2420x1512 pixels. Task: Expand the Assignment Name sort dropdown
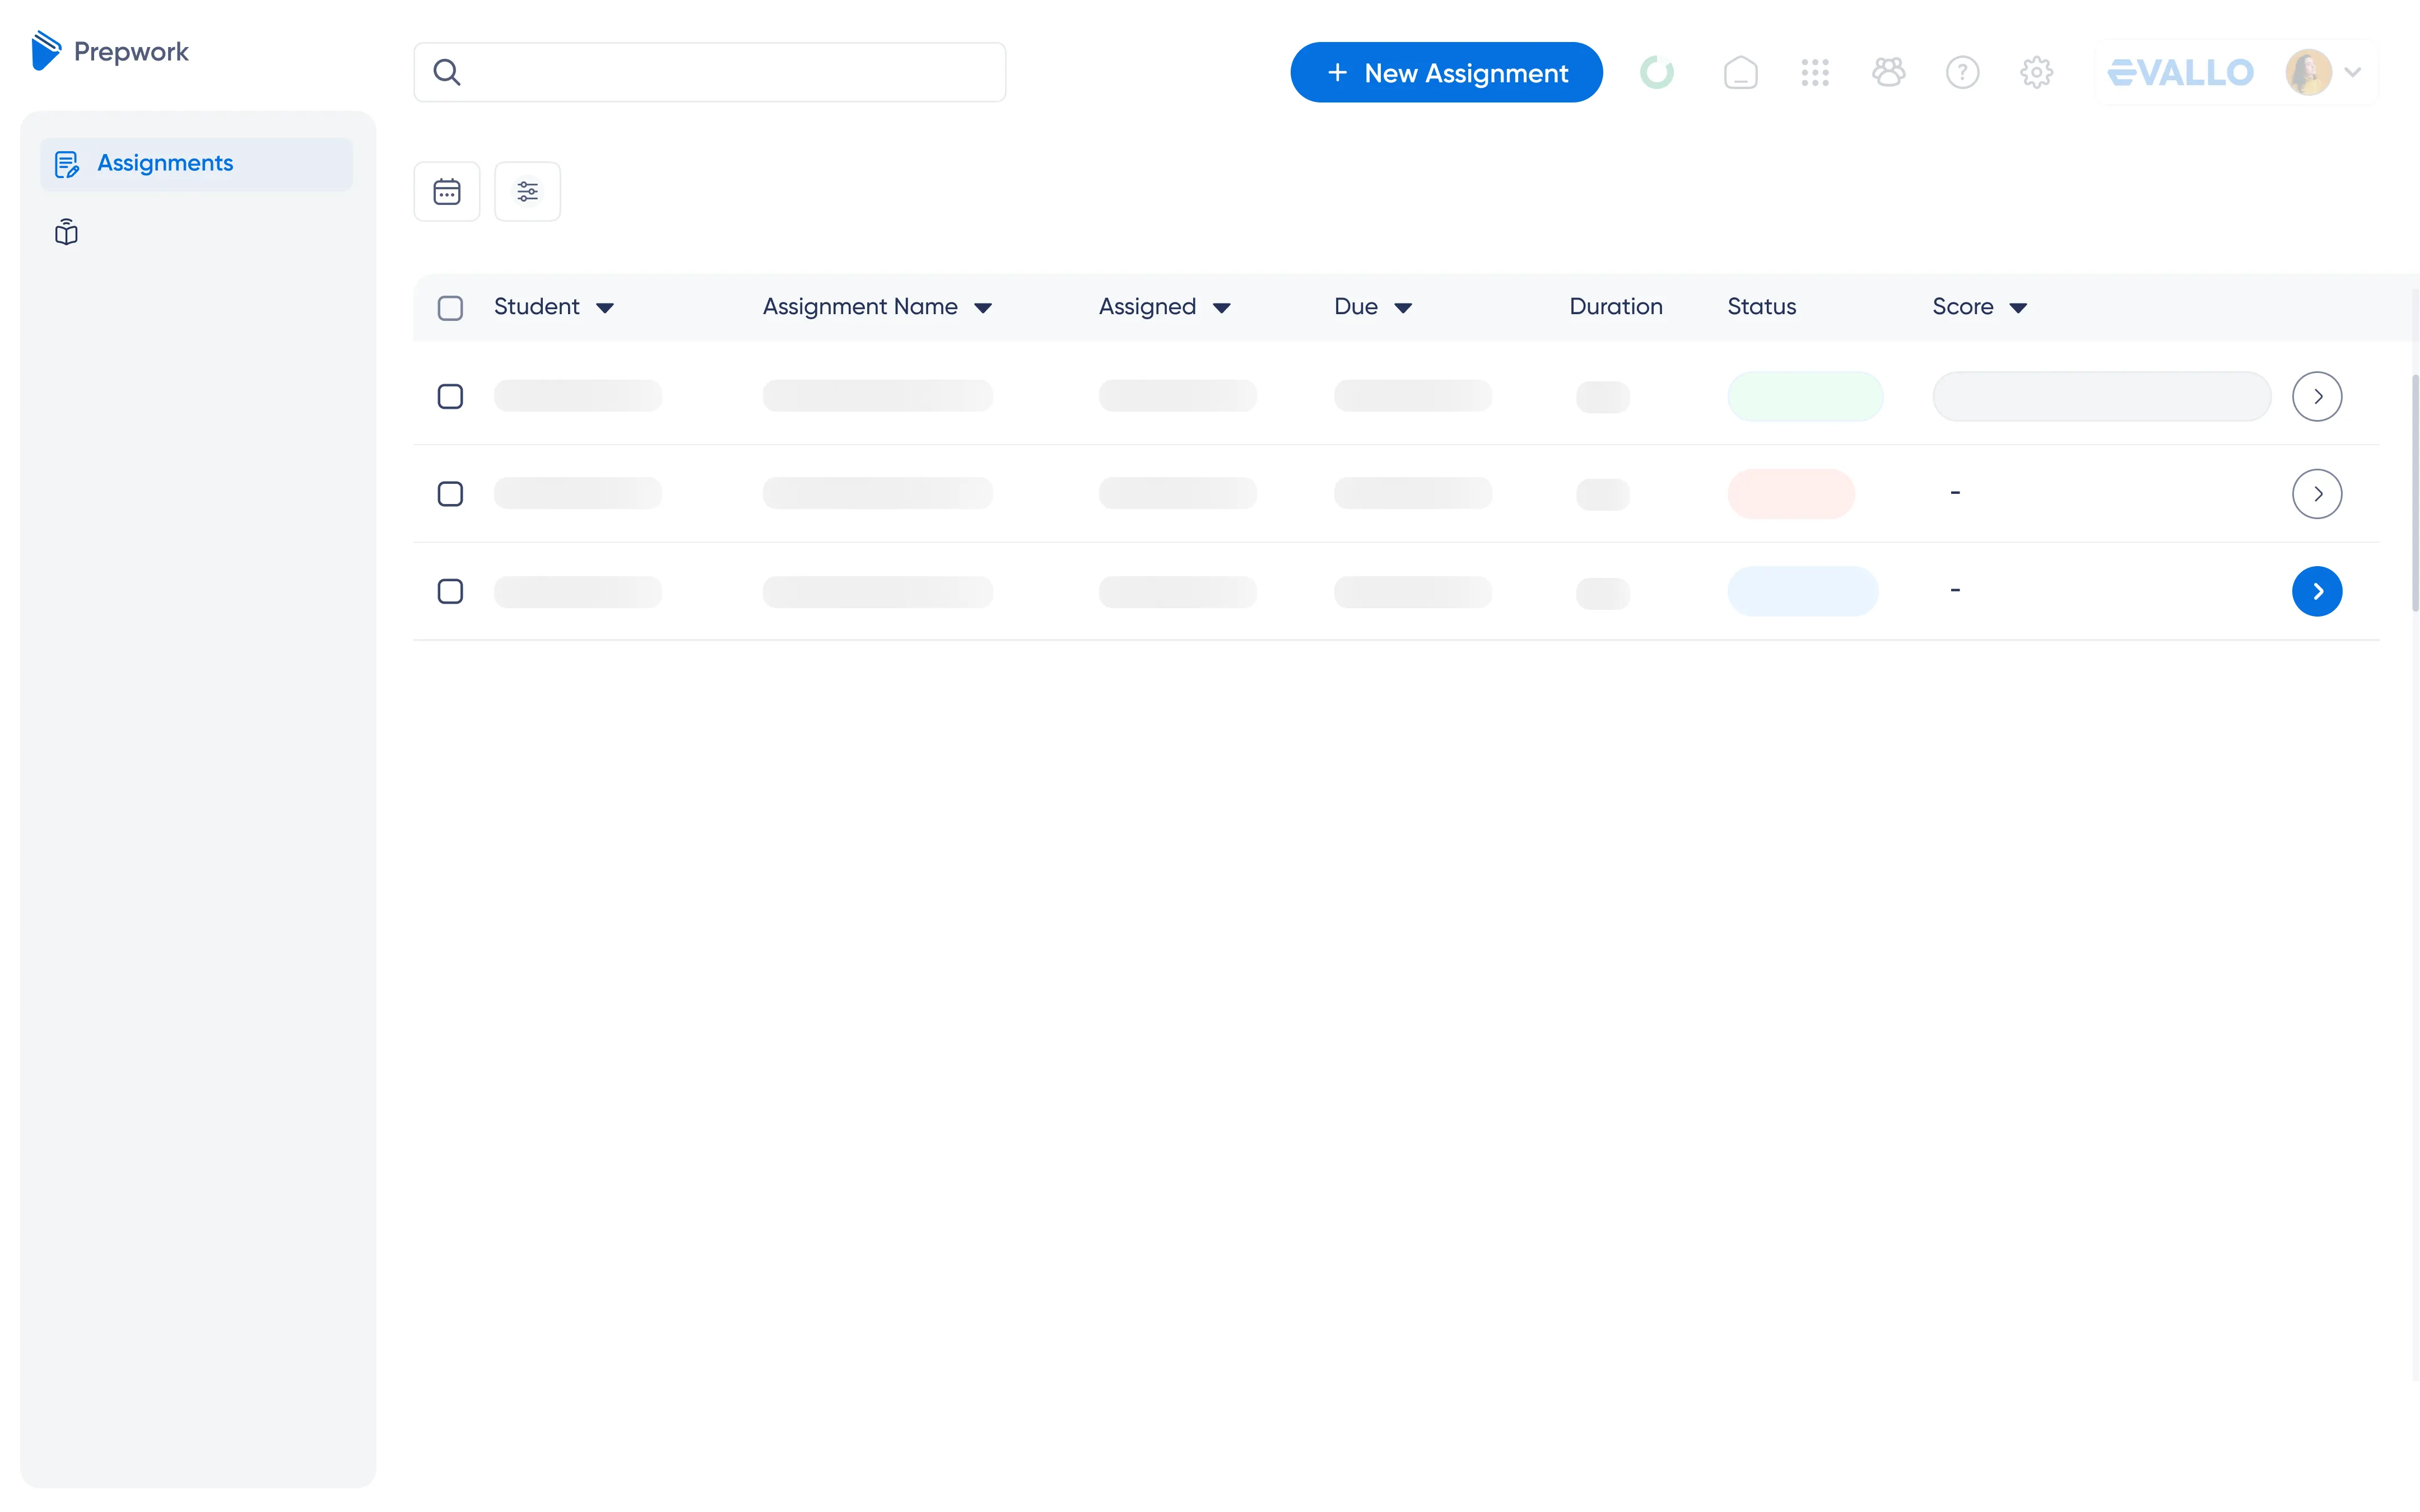[x=983, y=308]
